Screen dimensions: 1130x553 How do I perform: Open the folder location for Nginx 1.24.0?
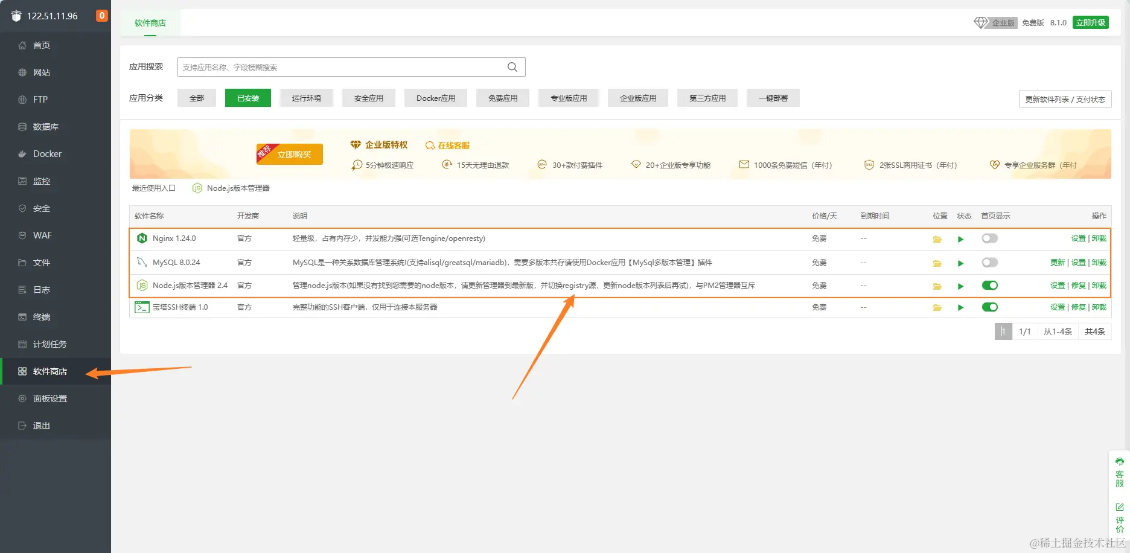[937, 239]
